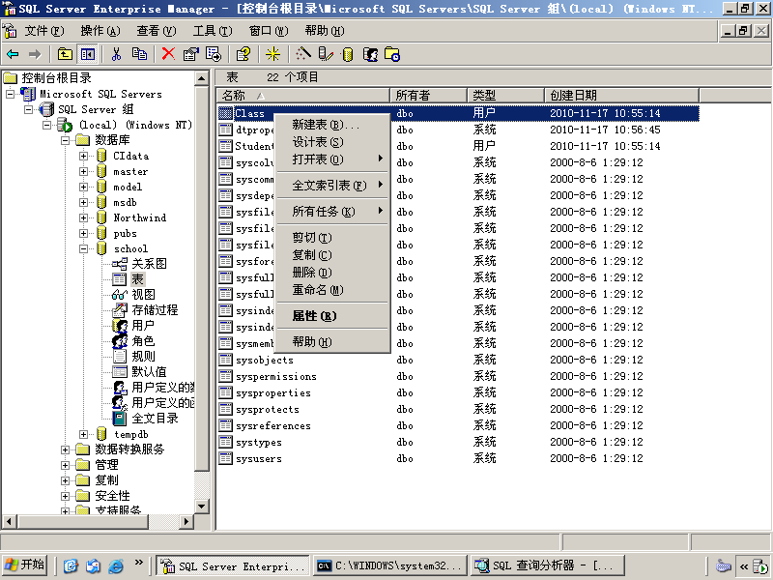Click the Back arrow toolbar icon
Screen dimensions: 773x580
coord(13,54)
